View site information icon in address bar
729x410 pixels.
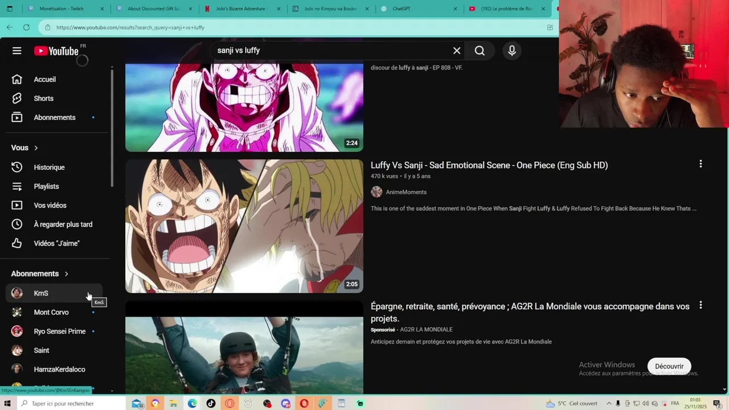[x=48, y=27]
